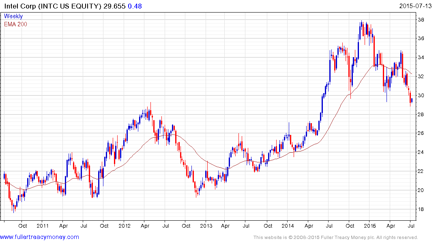Screen dimensions: 436x243
Task: Click the 20 price axis label
Action: [x=421, y=190]
